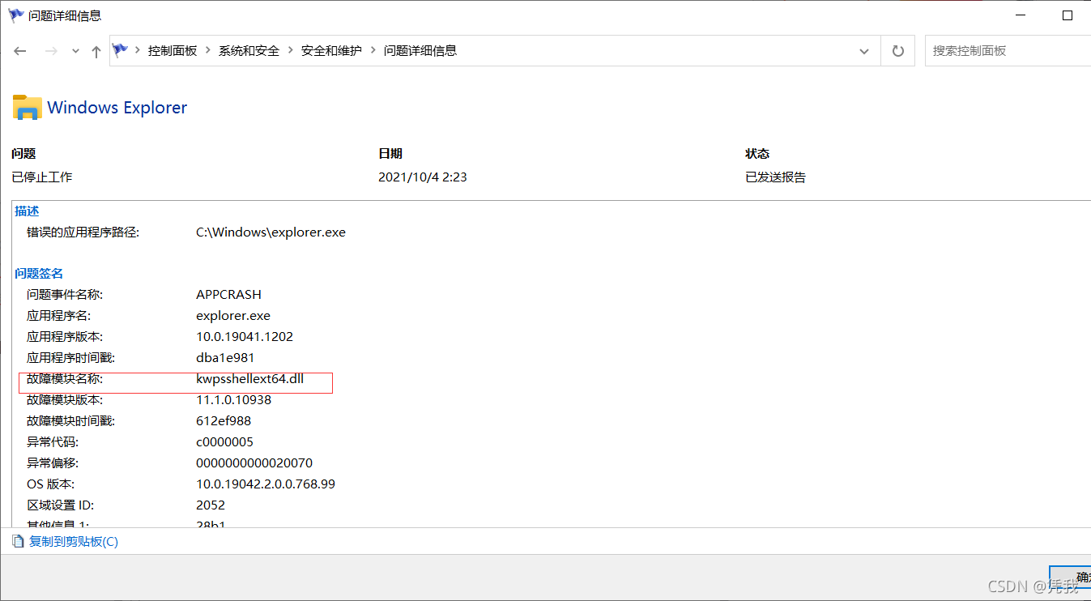The image size is (1091, 601).
Task: Click the 系统和安全 breadcrumb item
Action: click(249, 50)
